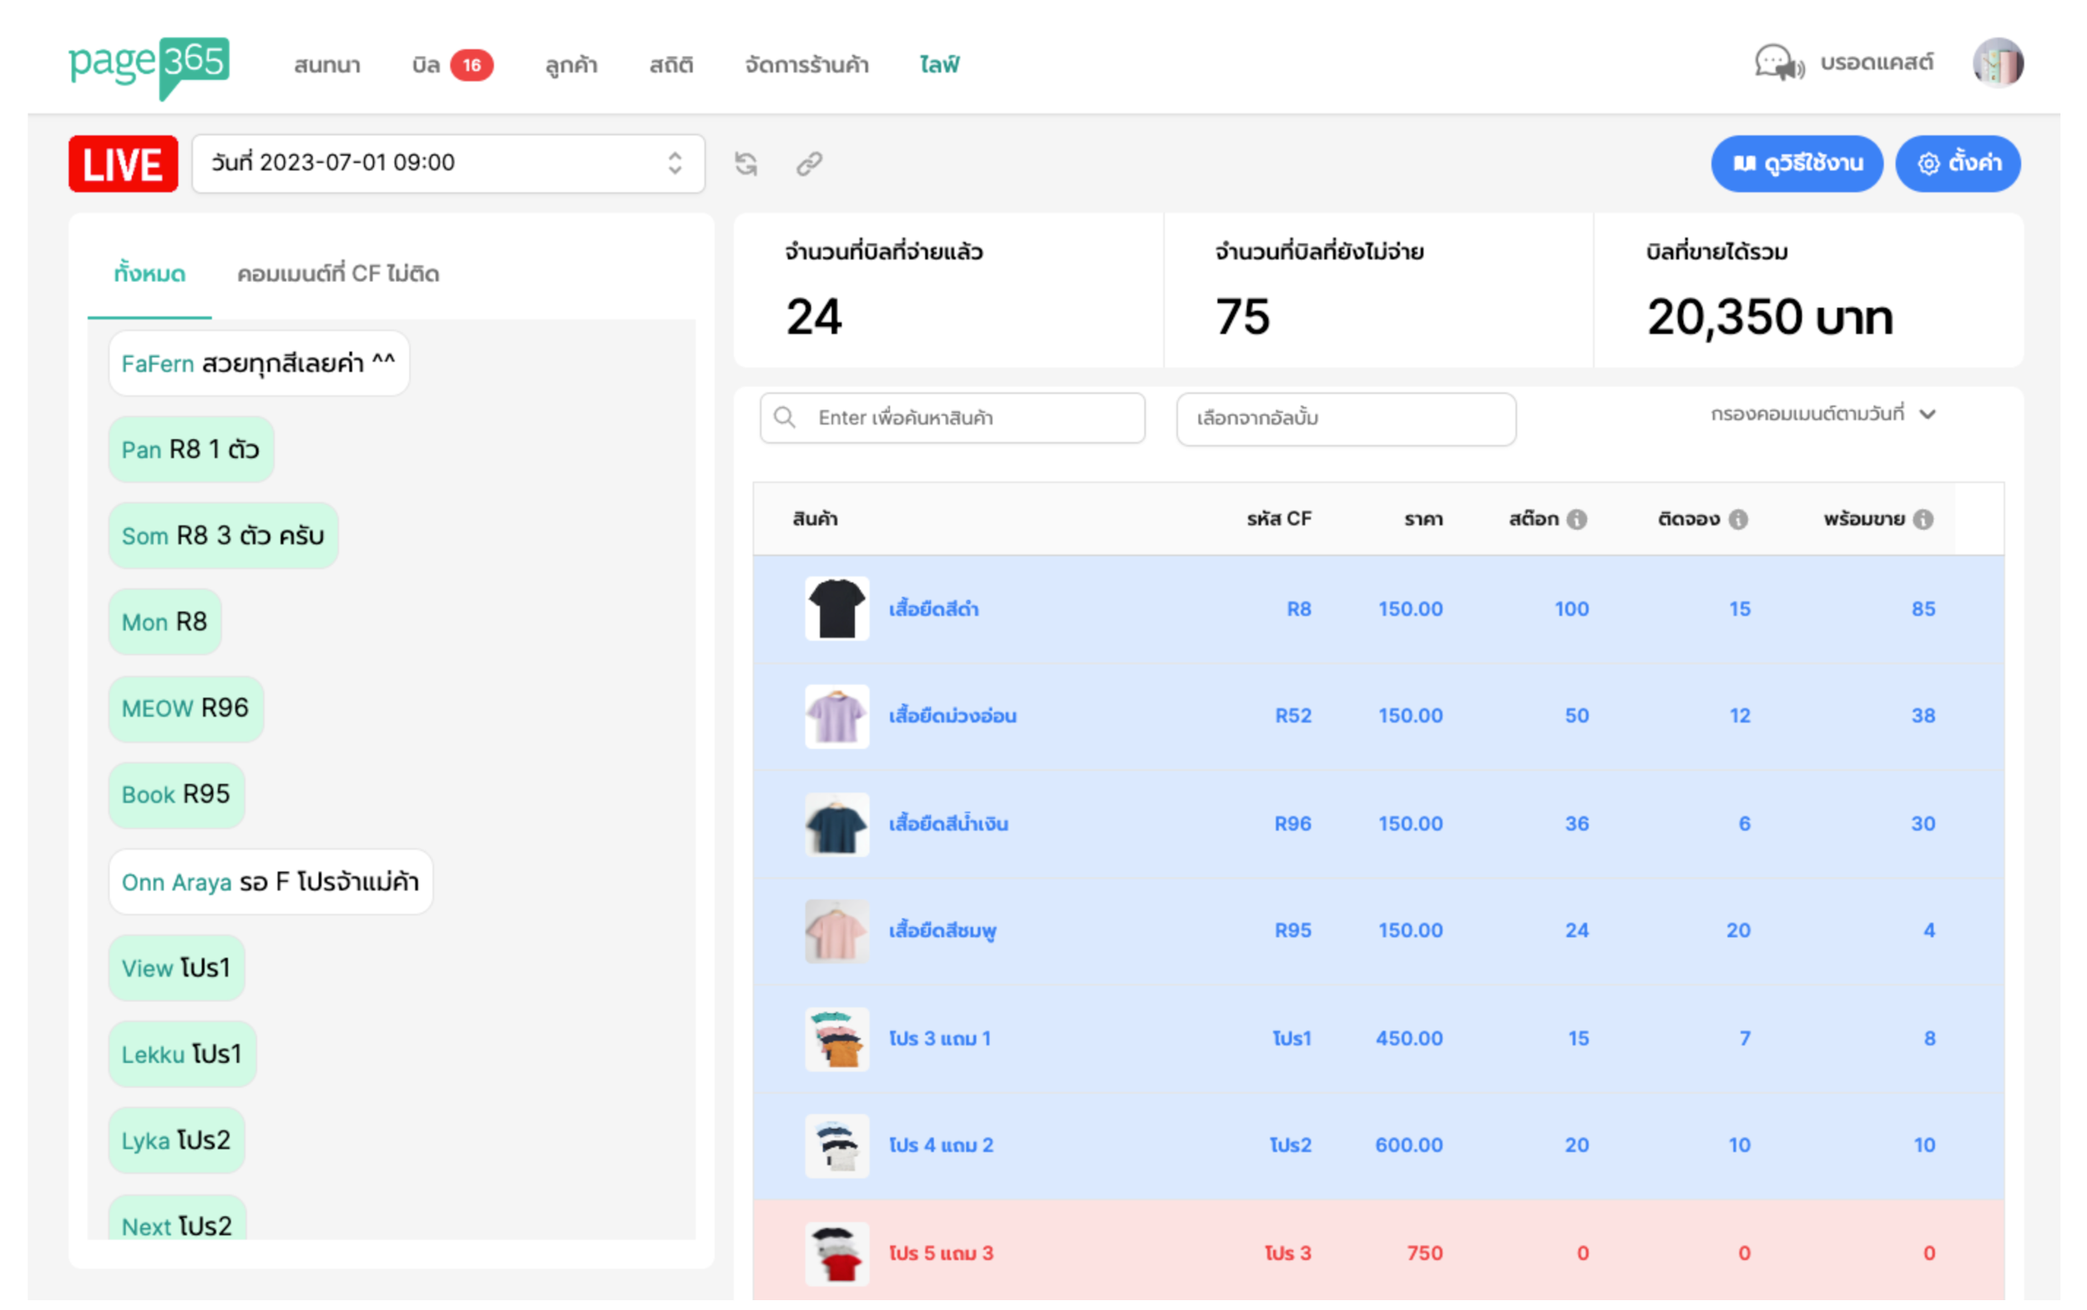Switch to คอมเมนต์ที่ CF ไม่ติด tab
Image resolution: width=2087 pixels, height=1310 pixels.
point(338,274)
